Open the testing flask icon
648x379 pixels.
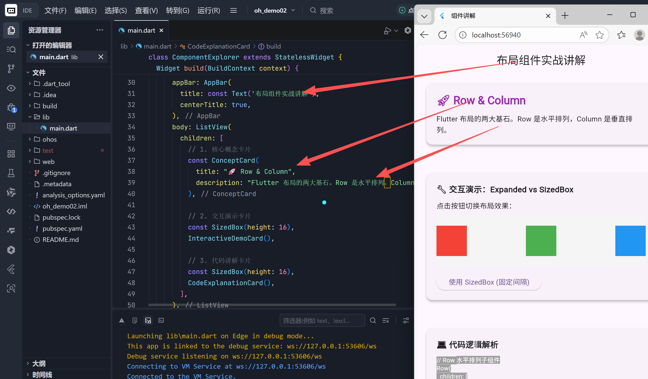click(x=11, y=173)
